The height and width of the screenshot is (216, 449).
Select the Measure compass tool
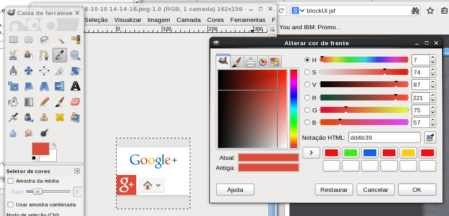(x=13, y=70)
